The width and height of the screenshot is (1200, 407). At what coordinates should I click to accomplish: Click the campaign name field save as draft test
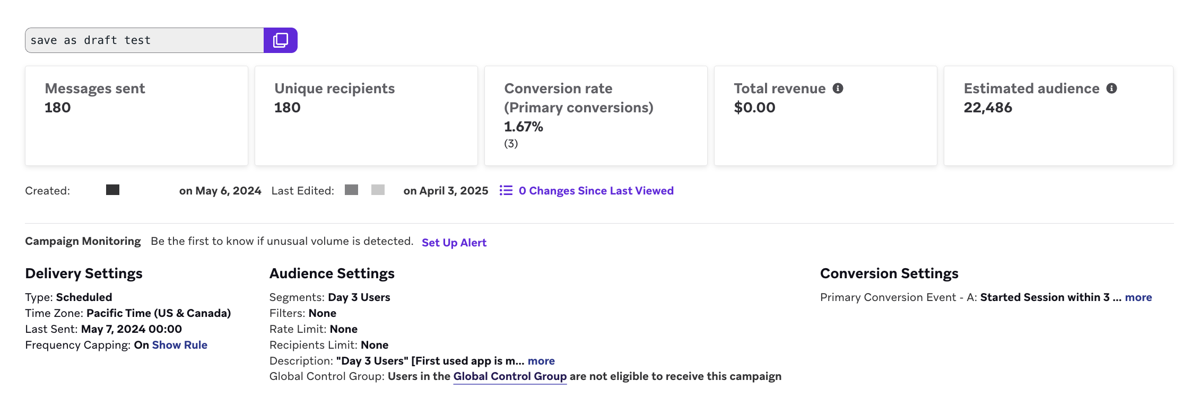[x=144, y=40]
